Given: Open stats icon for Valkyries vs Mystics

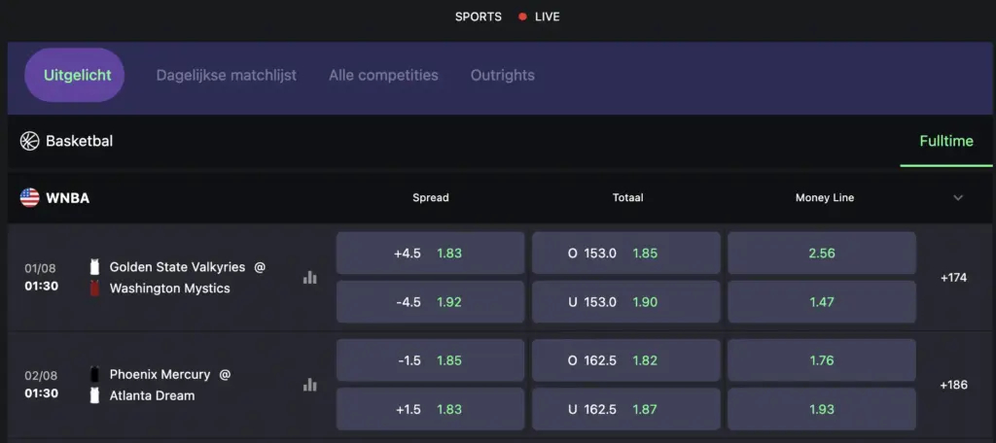Looking at the screenshot, I should tap(310, 277).
